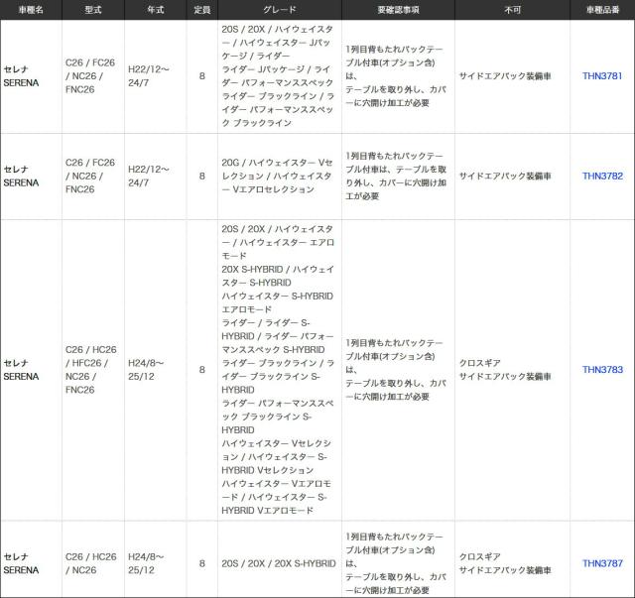Select year H24/8～25/12 in THN3787 row
The width and height of the screenshot is (635, 598).
[146, 563]
